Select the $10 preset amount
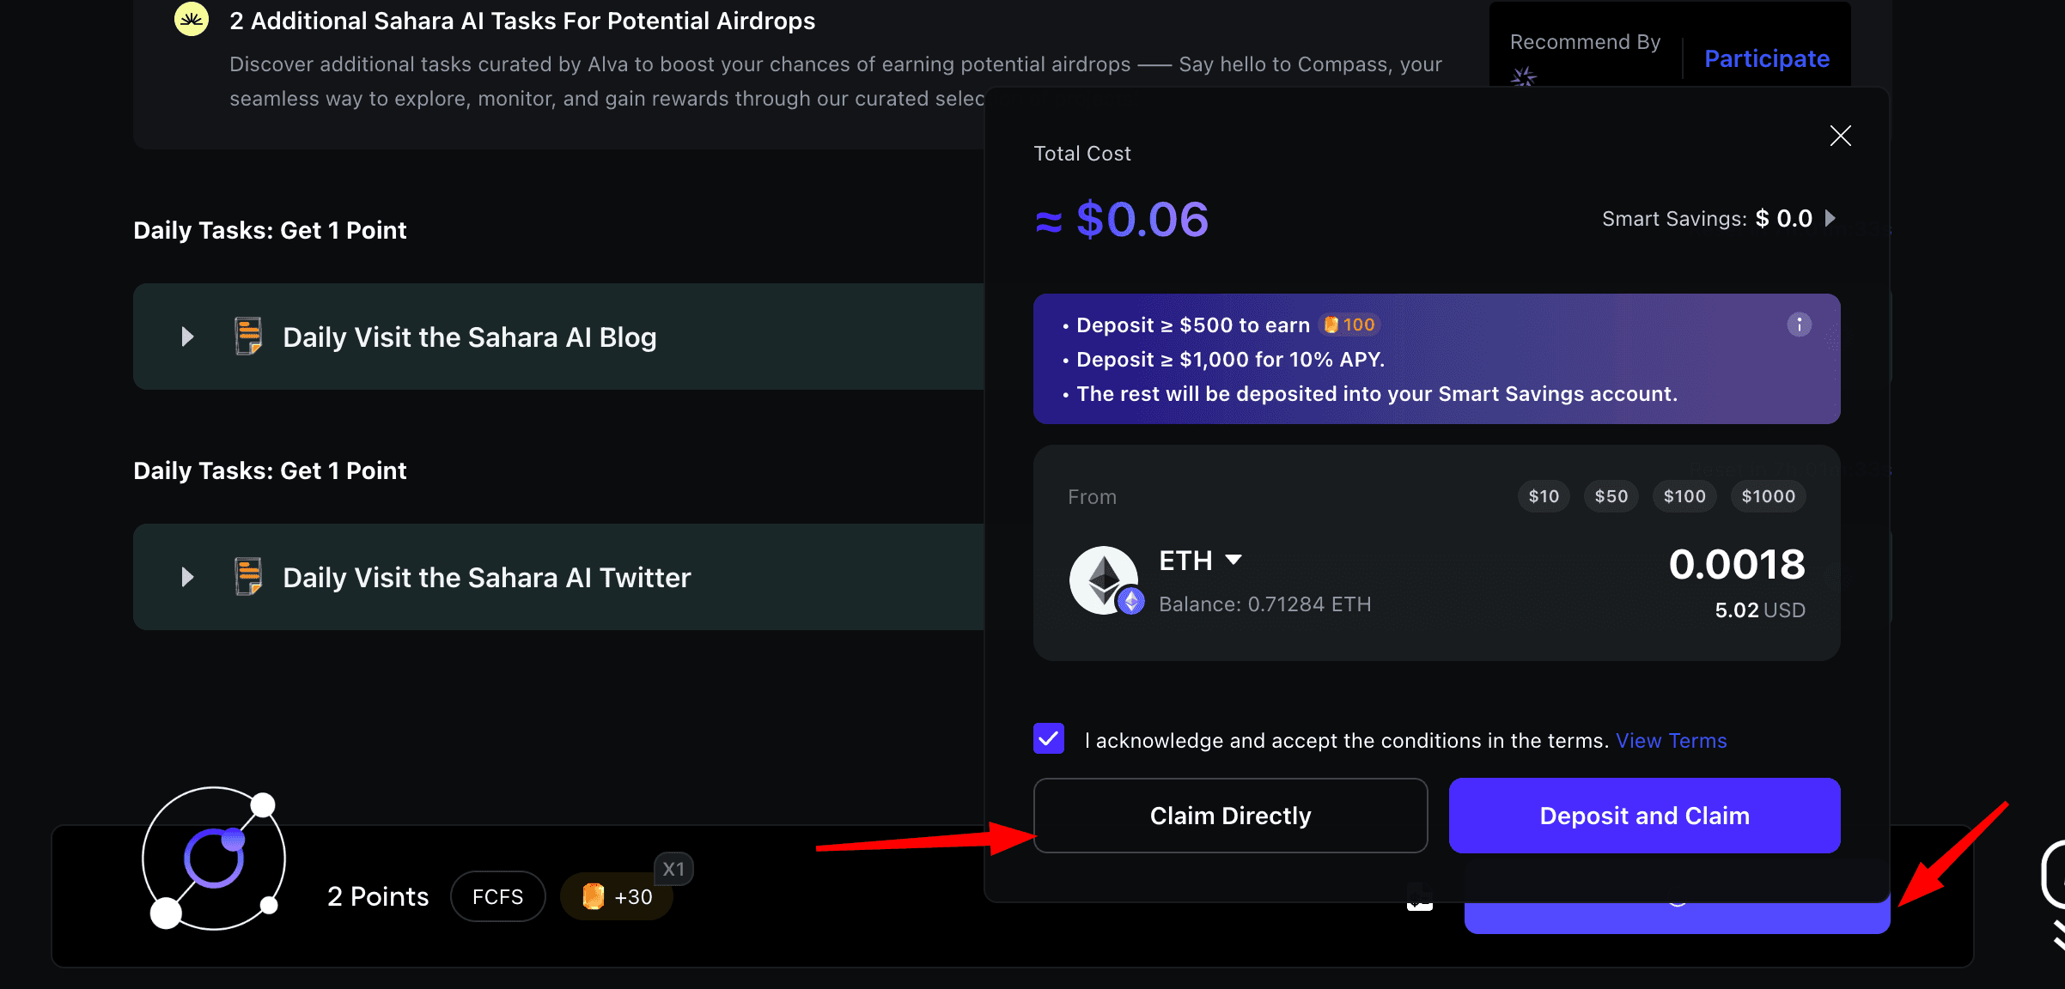 click(1544, 496)
